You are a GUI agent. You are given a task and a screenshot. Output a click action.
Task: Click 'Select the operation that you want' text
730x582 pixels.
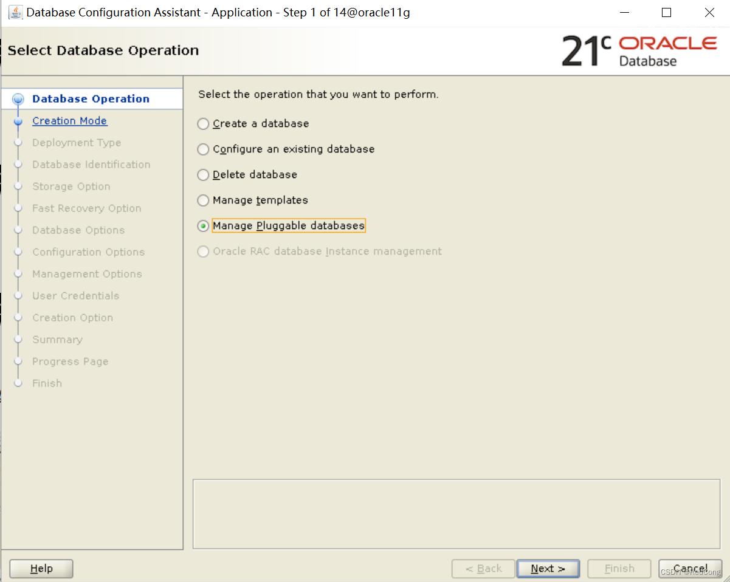(x=319, y=95)
